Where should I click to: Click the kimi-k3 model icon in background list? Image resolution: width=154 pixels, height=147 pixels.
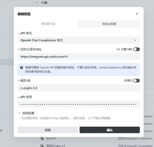[x=42, y=138]
